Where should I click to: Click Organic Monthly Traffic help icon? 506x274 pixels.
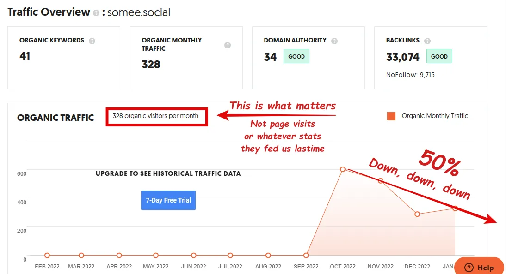tap(228, 45)
